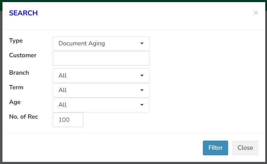Click the Type field label
This screenshot has height=164, width=267.
click(x=16, y=41)
